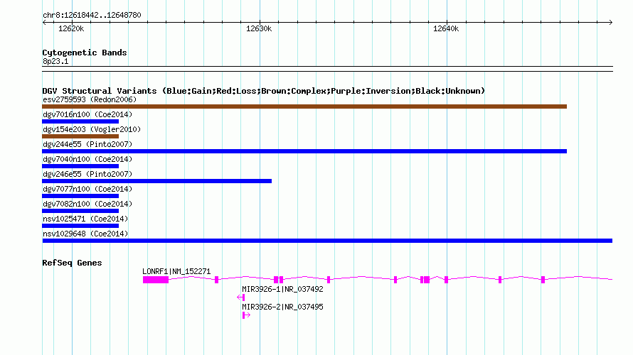Select brown bar under dgv154e203
Viewport: 633px width, 355px height.
pyautogui.click(x=80, y=136)
